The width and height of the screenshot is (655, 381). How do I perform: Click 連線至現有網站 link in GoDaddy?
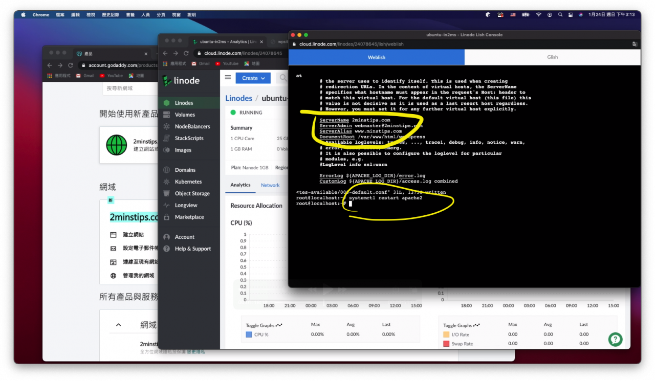[140, 262]
